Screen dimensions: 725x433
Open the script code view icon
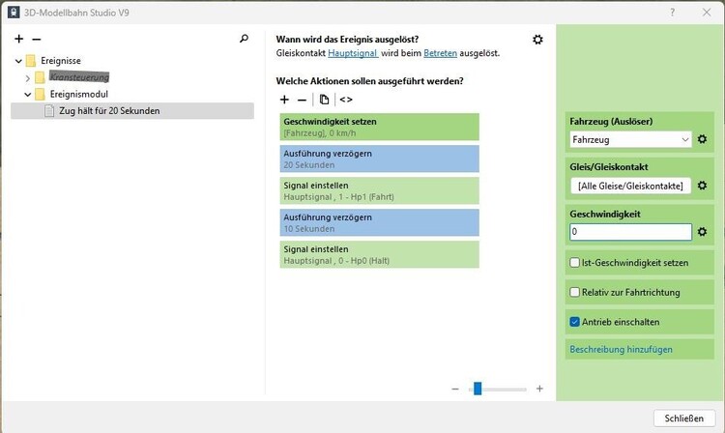tap(346, 100)
